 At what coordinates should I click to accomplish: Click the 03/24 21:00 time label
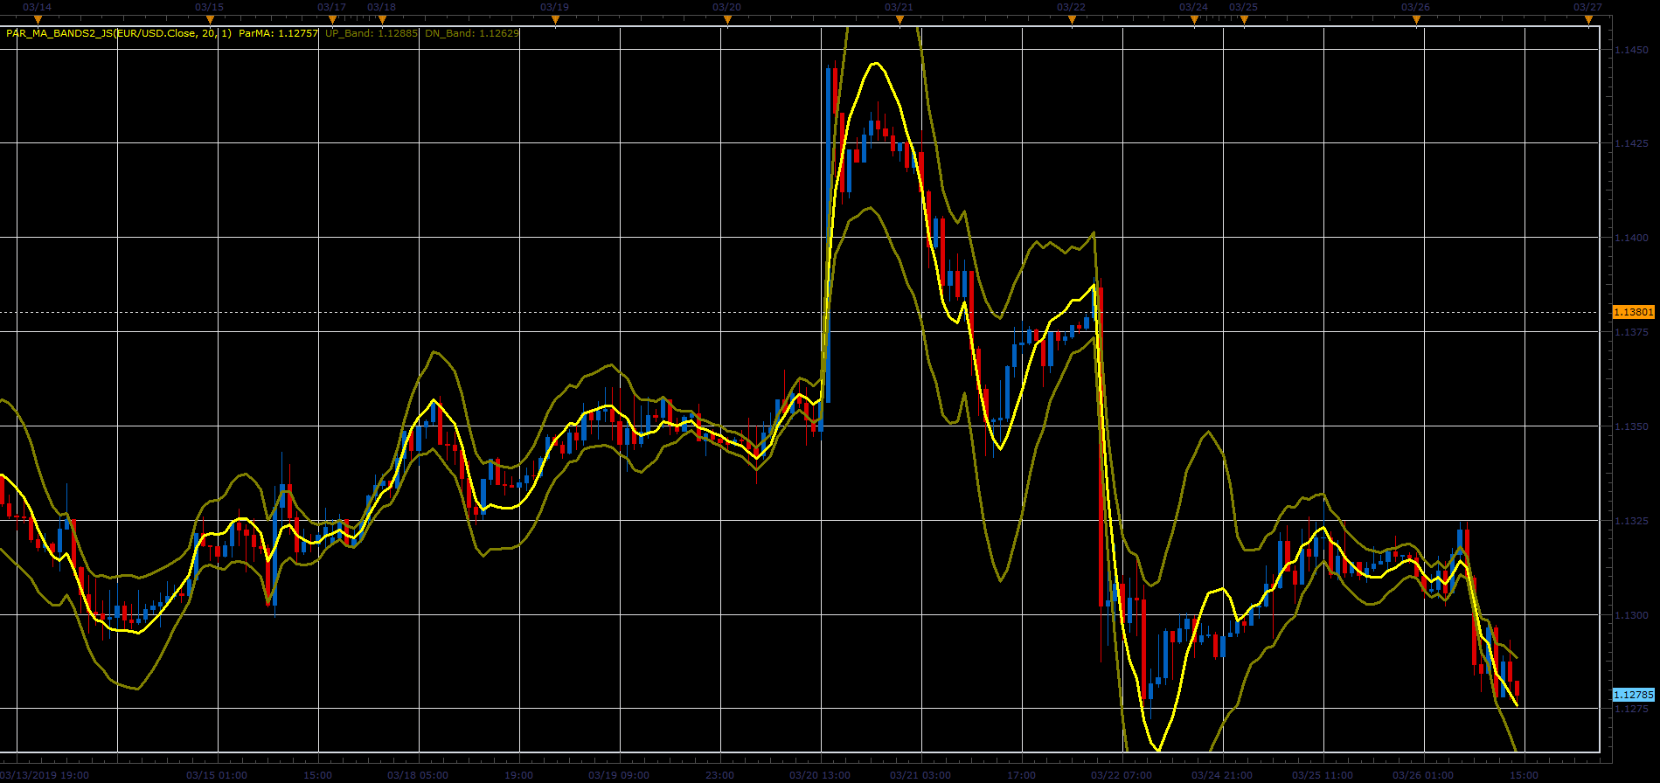pyautogui.click(x=1222, y=775)
